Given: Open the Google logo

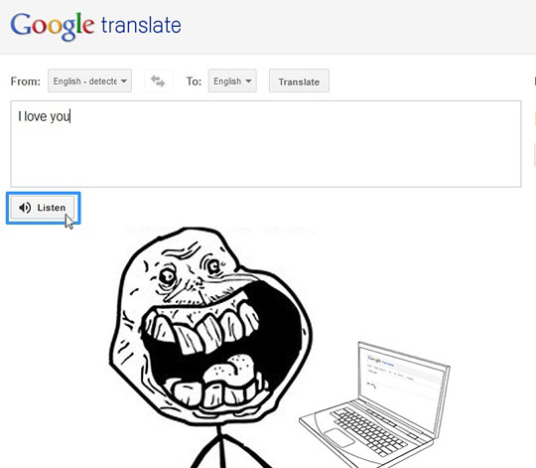Looking at the screenshot, I should pyautogui.click(x=53, y=26).
